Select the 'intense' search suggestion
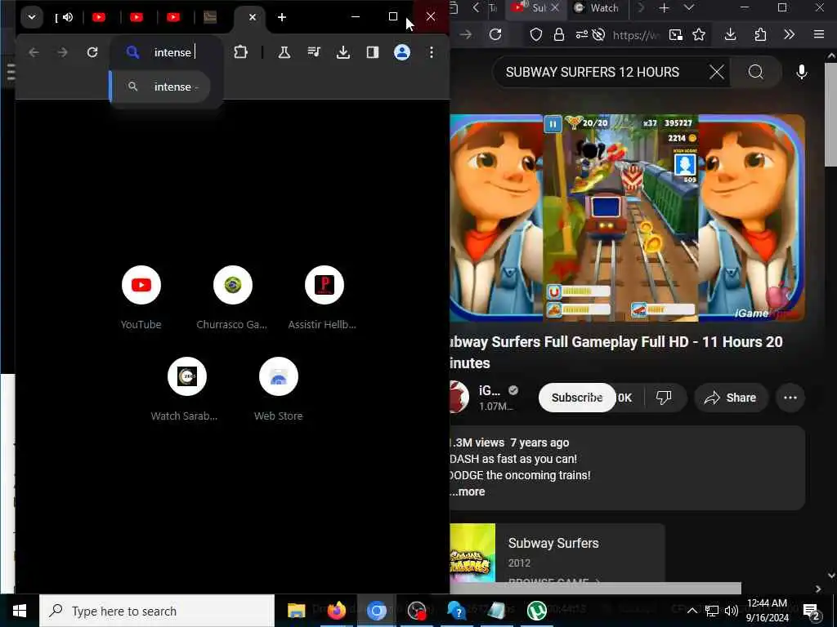Viewport: 837px width, 627px height. coord(161,87)
